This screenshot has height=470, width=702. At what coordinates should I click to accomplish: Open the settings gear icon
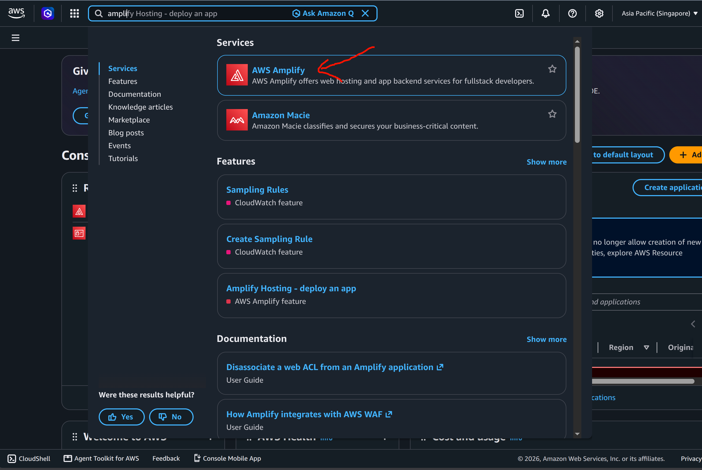tap(599, 13)
